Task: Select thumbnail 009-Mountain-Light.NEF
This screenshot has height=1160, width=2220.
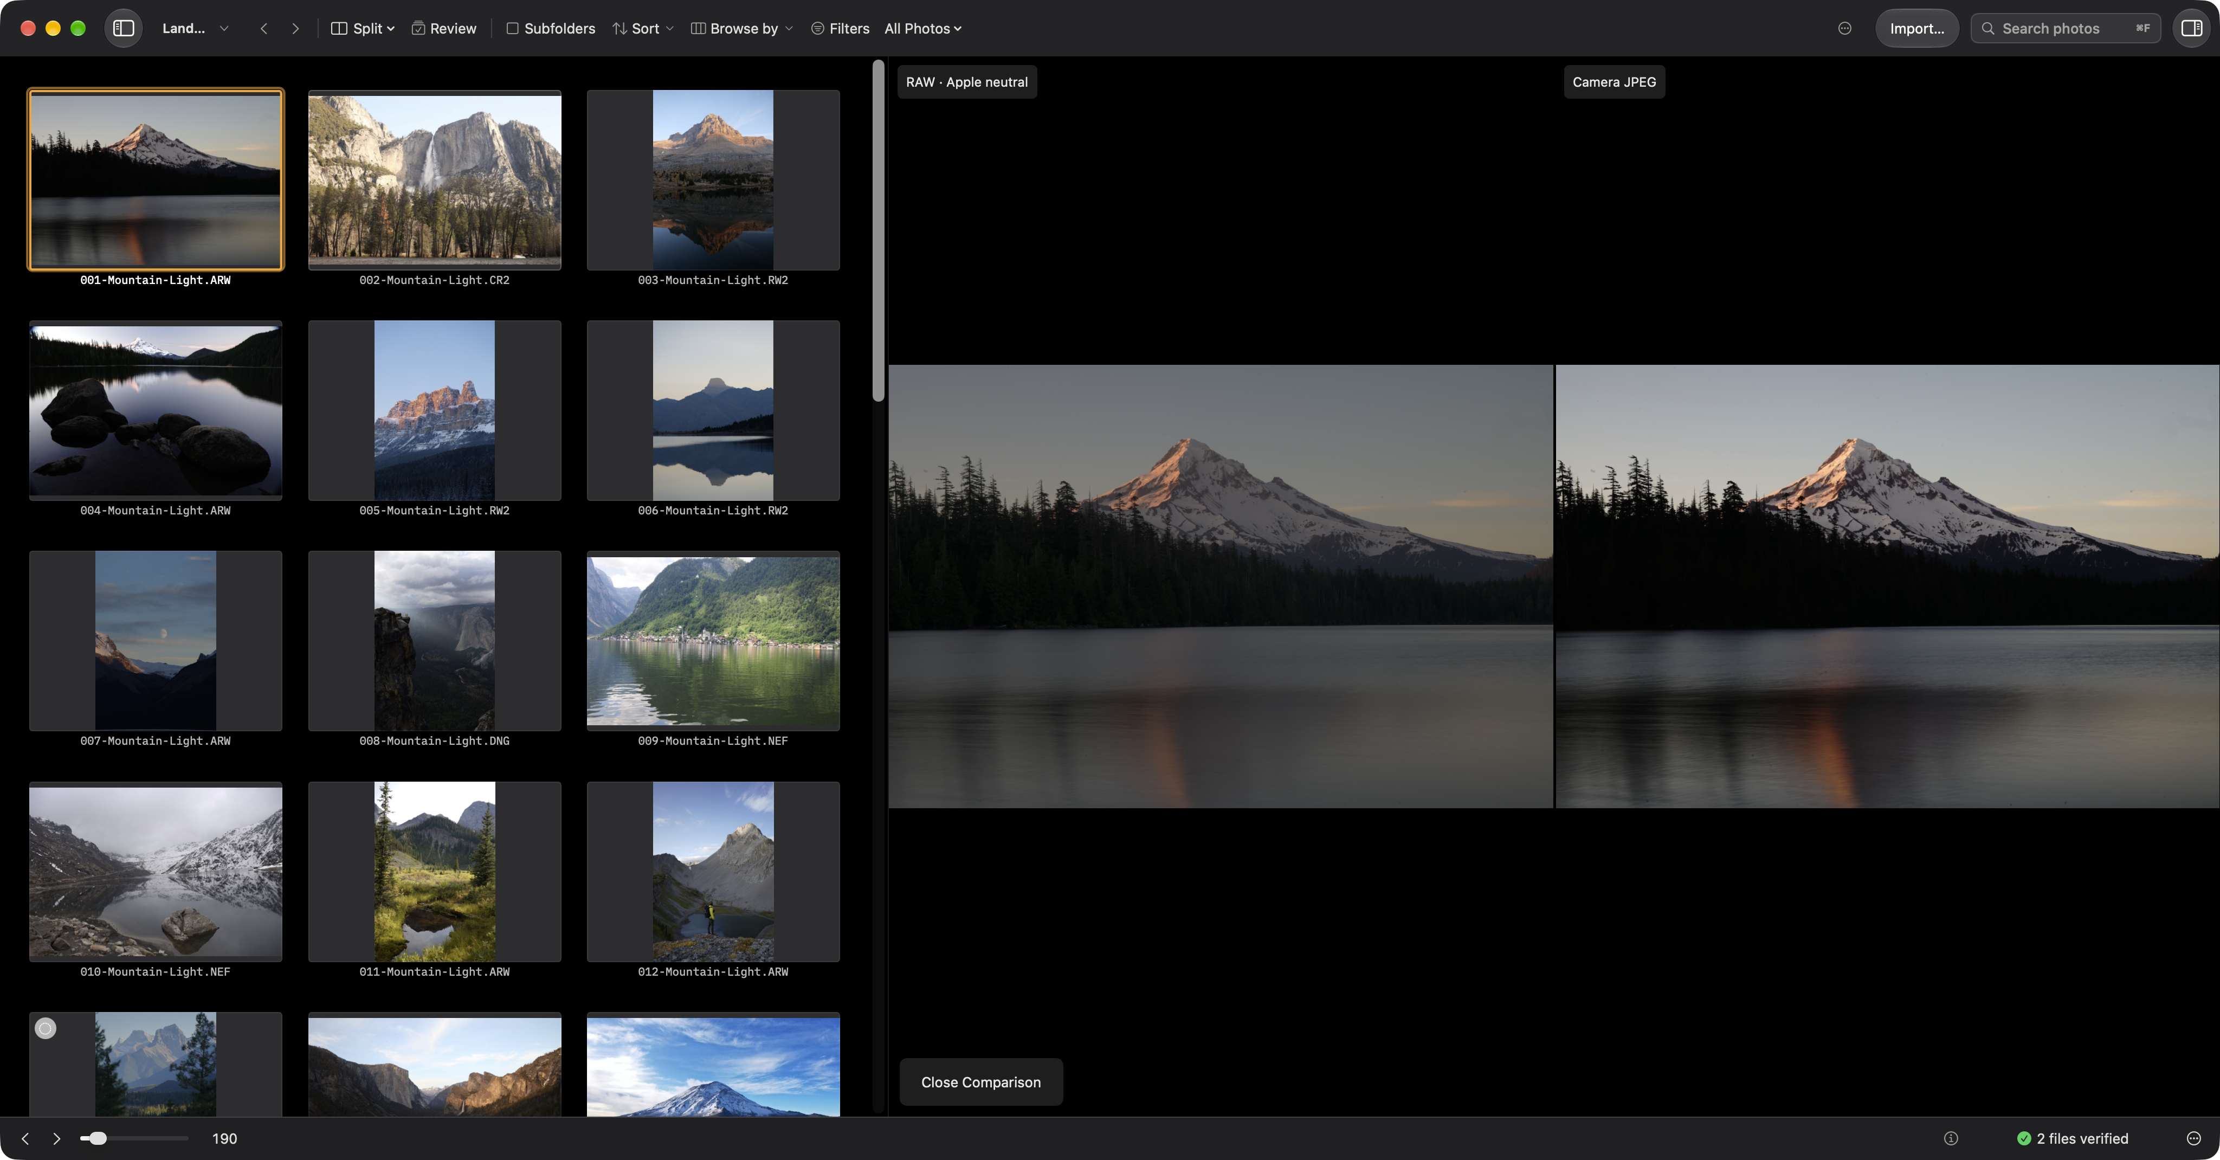Action: click(713, 640)
